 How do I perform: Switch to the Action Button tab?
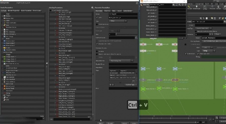point(128,11)
